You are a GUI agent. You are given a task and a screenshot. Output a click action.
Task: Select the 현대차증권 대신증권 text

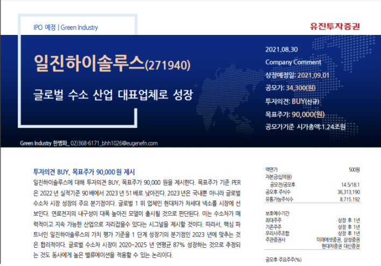[341, 246]
